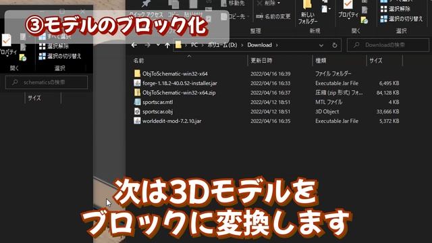Open the ObjToSchematic-win32-x64 folder icon
Screen dimensions: 432x243
tap(137, 74)
